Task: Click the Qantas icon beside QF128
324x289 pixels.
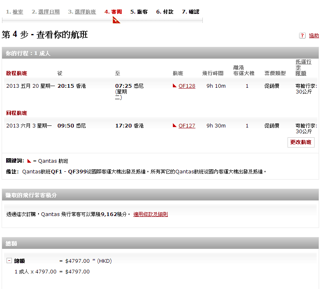Action: [x=175, y=86]
